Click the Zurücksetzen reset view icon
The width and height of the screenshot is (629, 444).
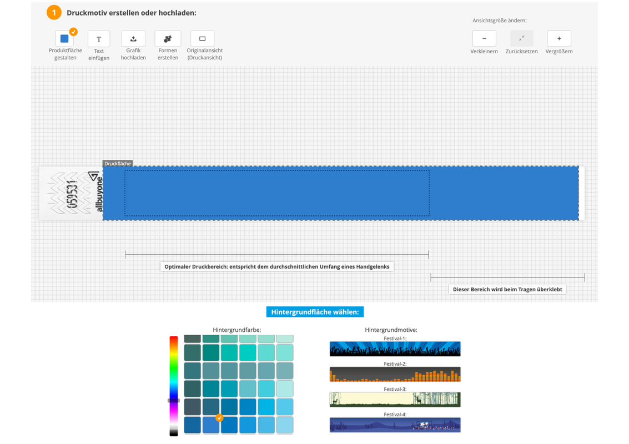point(521,39)
